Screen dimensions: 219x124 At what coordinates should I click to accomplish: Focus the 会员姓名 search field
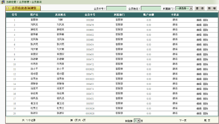coord(151,8)
